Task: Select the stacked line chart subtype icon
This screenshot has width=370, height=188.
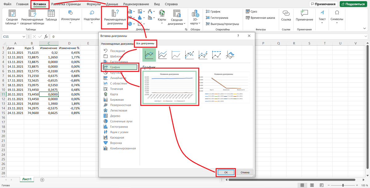Action: pos(162,55)
